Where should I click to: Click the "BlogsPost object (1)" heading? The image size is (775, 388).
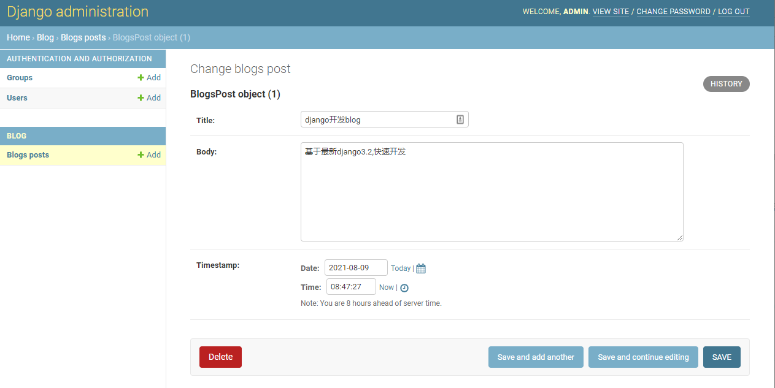point(235,94)
